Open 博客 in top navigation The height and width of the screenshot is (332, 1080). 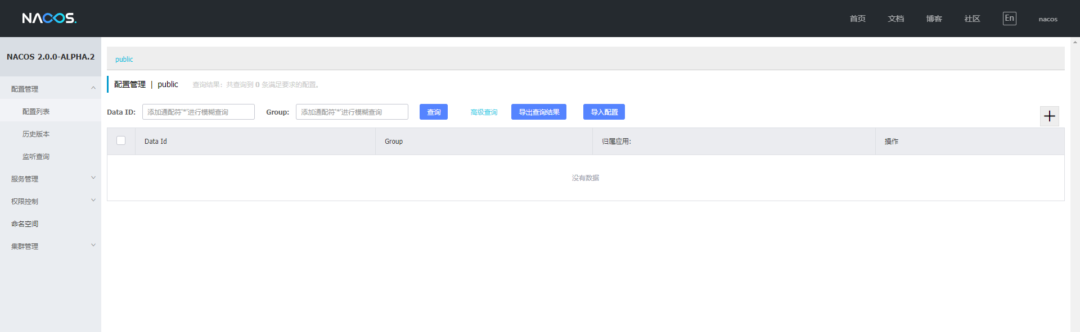point(934,19)
